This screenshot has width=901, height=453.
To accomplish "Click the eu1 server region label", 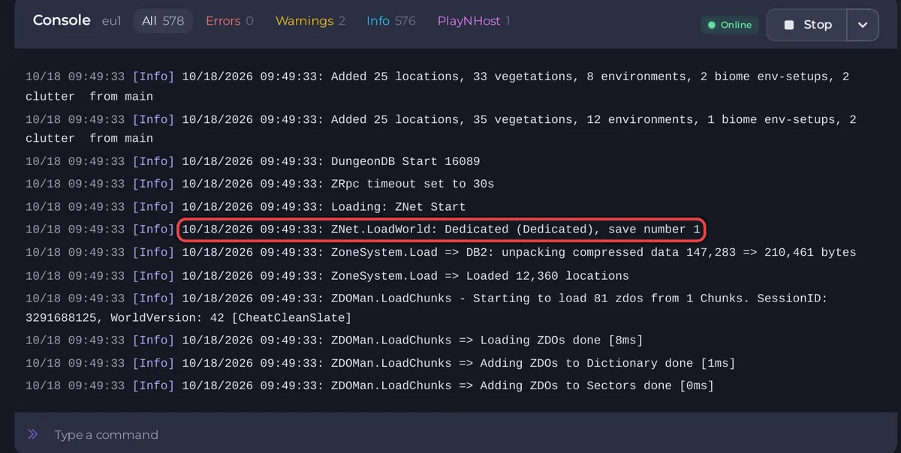I will click(111, 21).
